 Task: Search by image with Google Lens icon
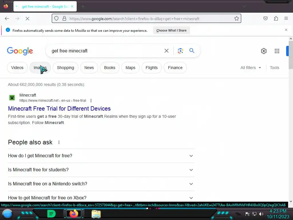[180, 51]
